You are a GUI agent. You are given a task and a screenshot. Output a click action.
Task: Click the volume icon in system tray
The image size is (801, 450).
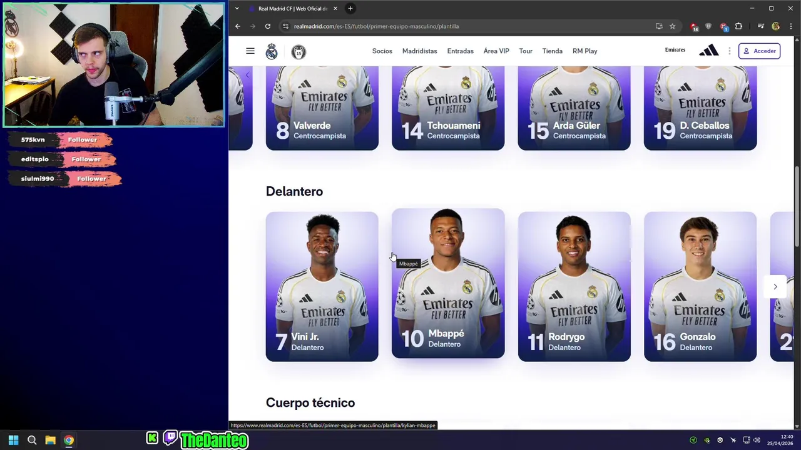757,440
